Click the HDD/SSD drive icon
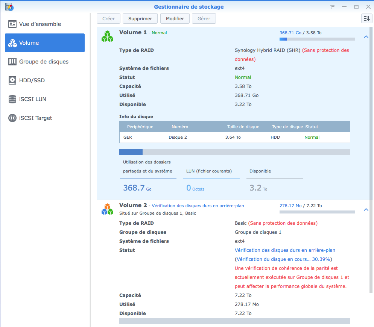This screenshot has height=327, width=374. [x=12, y=80]
